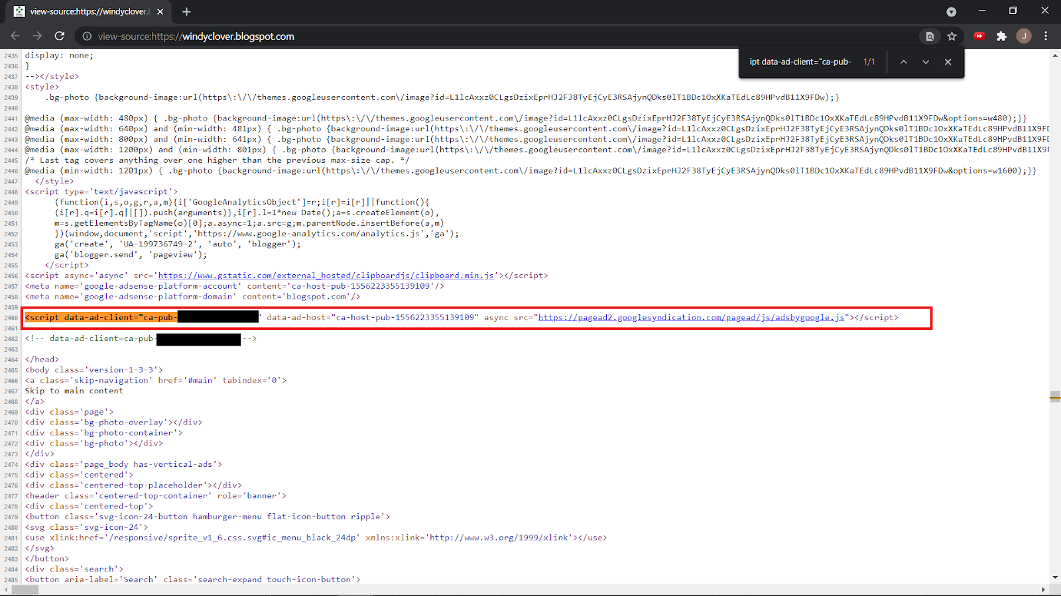Click the "<header class='centered-top-container'" line
The height and width of the screenshot is (596, 1061).
click(156, 495)
